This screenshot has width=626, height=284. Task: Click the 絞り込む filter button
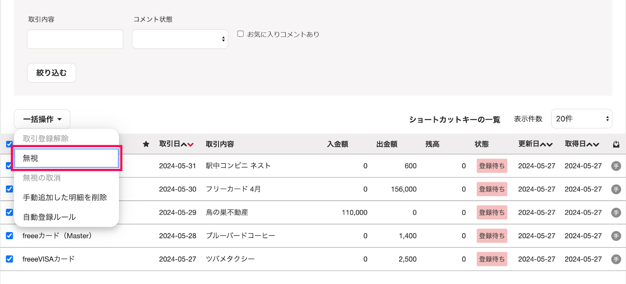click(x=51, y=73)
